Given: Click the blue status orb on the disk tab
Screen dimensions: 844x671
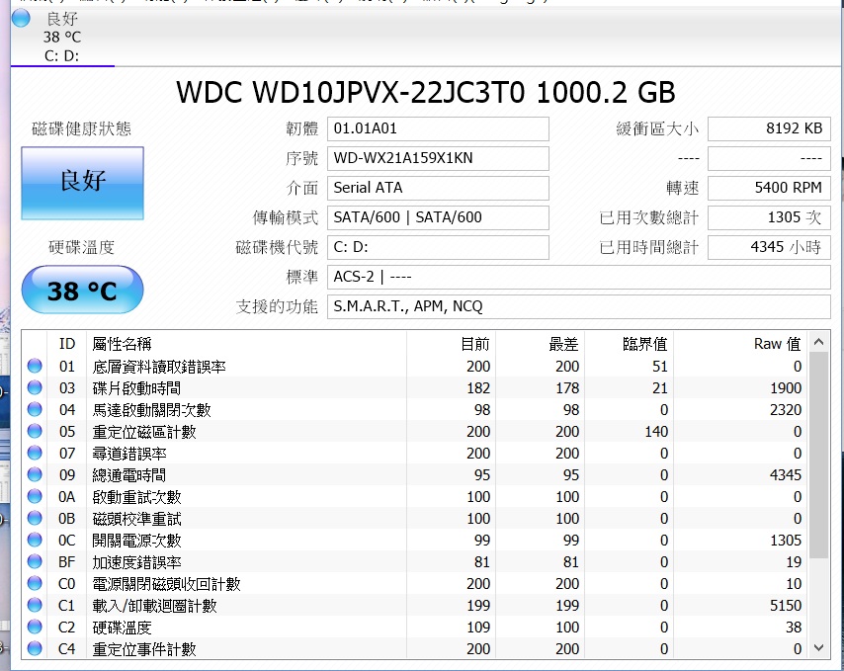Looking at the screenshot, I should pyautogui.click(x=21, y=18).
